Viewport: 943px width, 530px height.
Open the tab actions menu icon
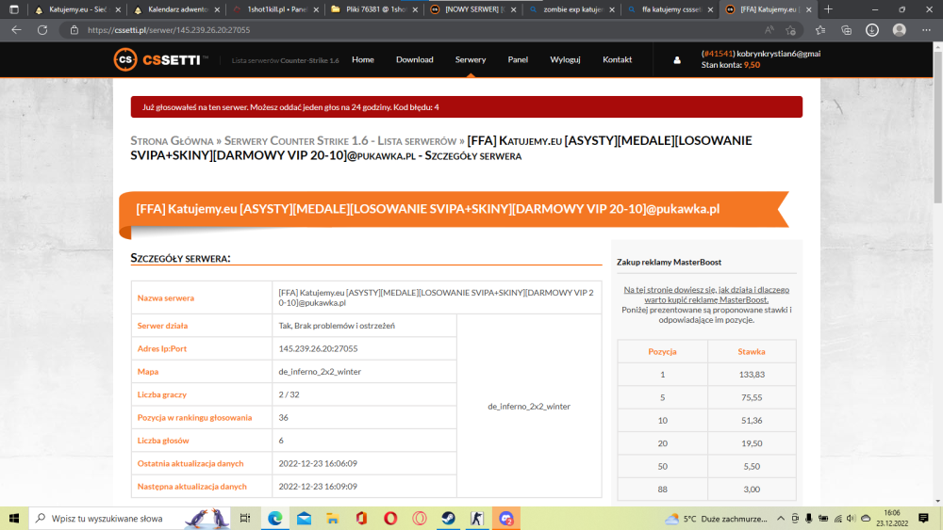pyautogui.click(x=14, y=9)
